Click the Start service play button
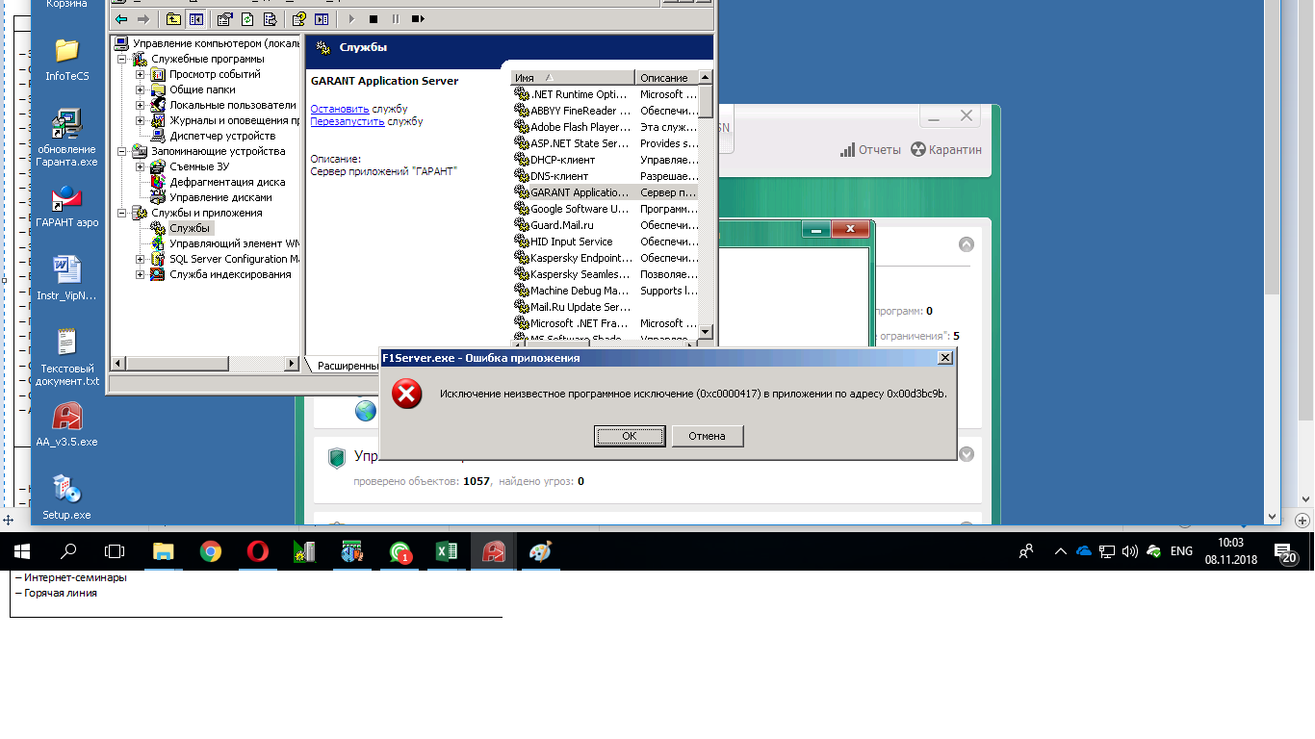1315x739 pixels. (350, 18)
